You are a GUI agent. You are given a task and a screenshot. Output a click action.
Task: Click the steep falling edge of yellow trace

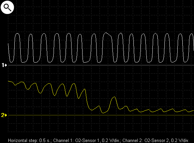(87, 99)
